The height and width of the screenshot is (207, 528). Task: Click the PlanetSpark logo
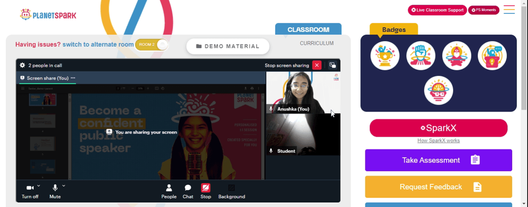48,14
